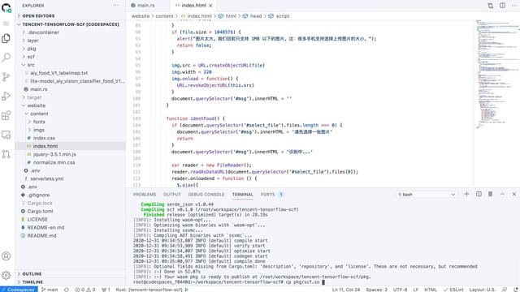The width and height of the screenshot is (520, 292).
Task: Change language mode HTML in status bar
Action: (431, 290)
